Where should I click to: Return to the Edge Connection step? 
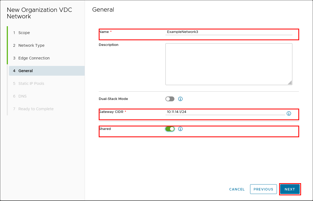(x=34, y=58)
